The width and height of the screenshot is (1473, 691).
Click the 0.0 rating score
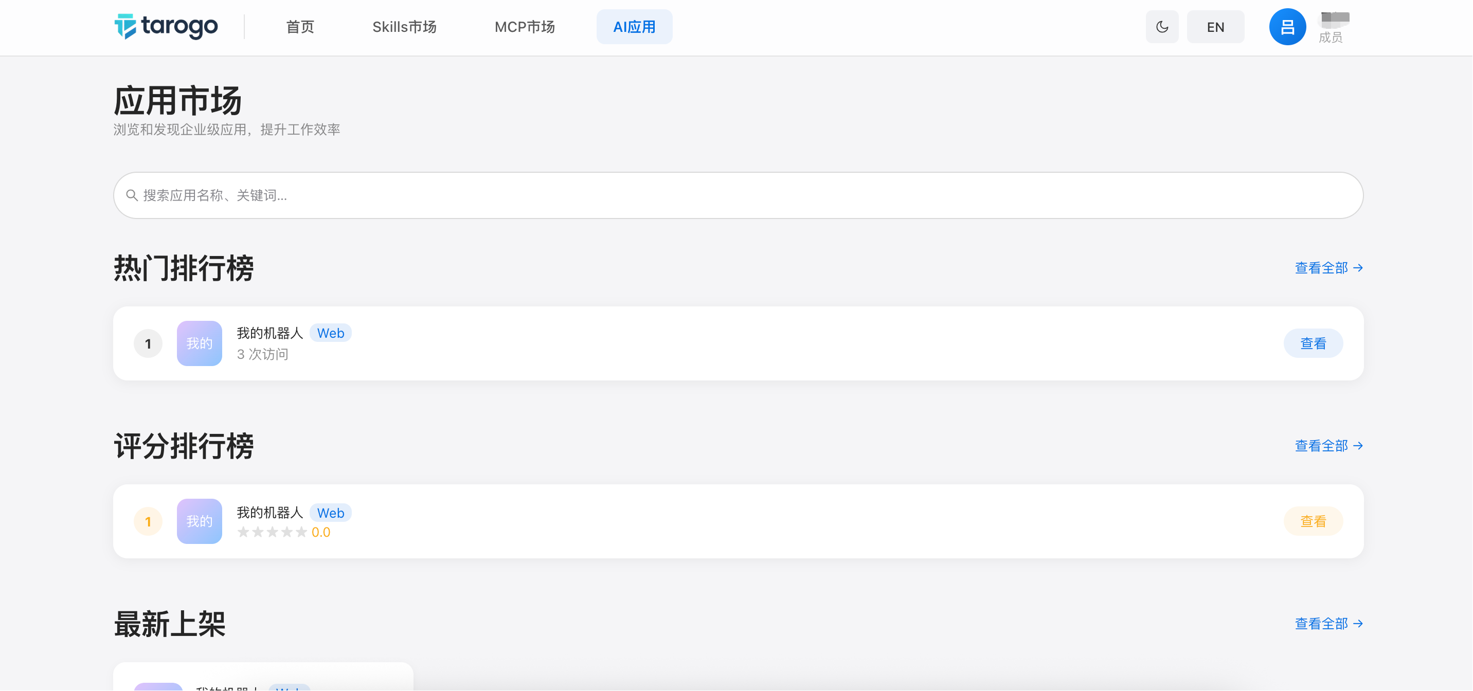tap(321, 532)
